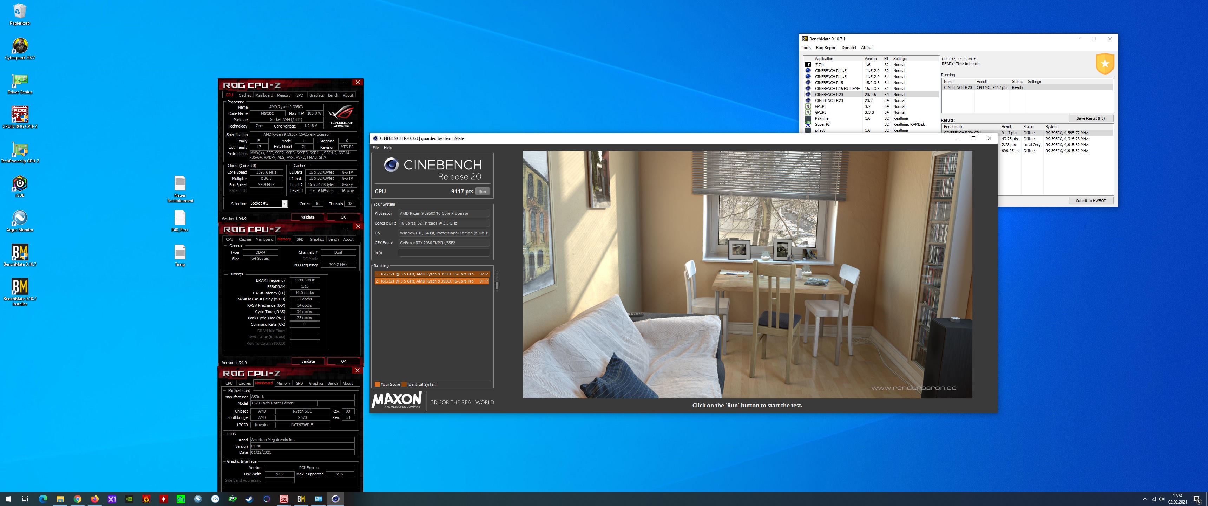Click the Application column header in BenchMate

tap(824, 59)
